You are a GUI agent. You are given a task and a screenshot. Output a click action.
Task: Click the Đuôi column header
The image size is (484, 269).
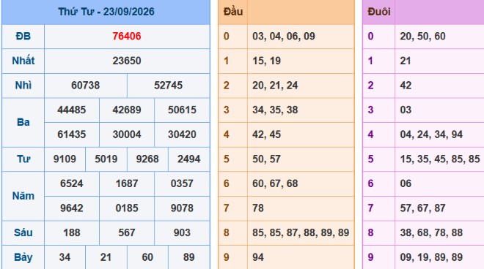click(379, 12)
